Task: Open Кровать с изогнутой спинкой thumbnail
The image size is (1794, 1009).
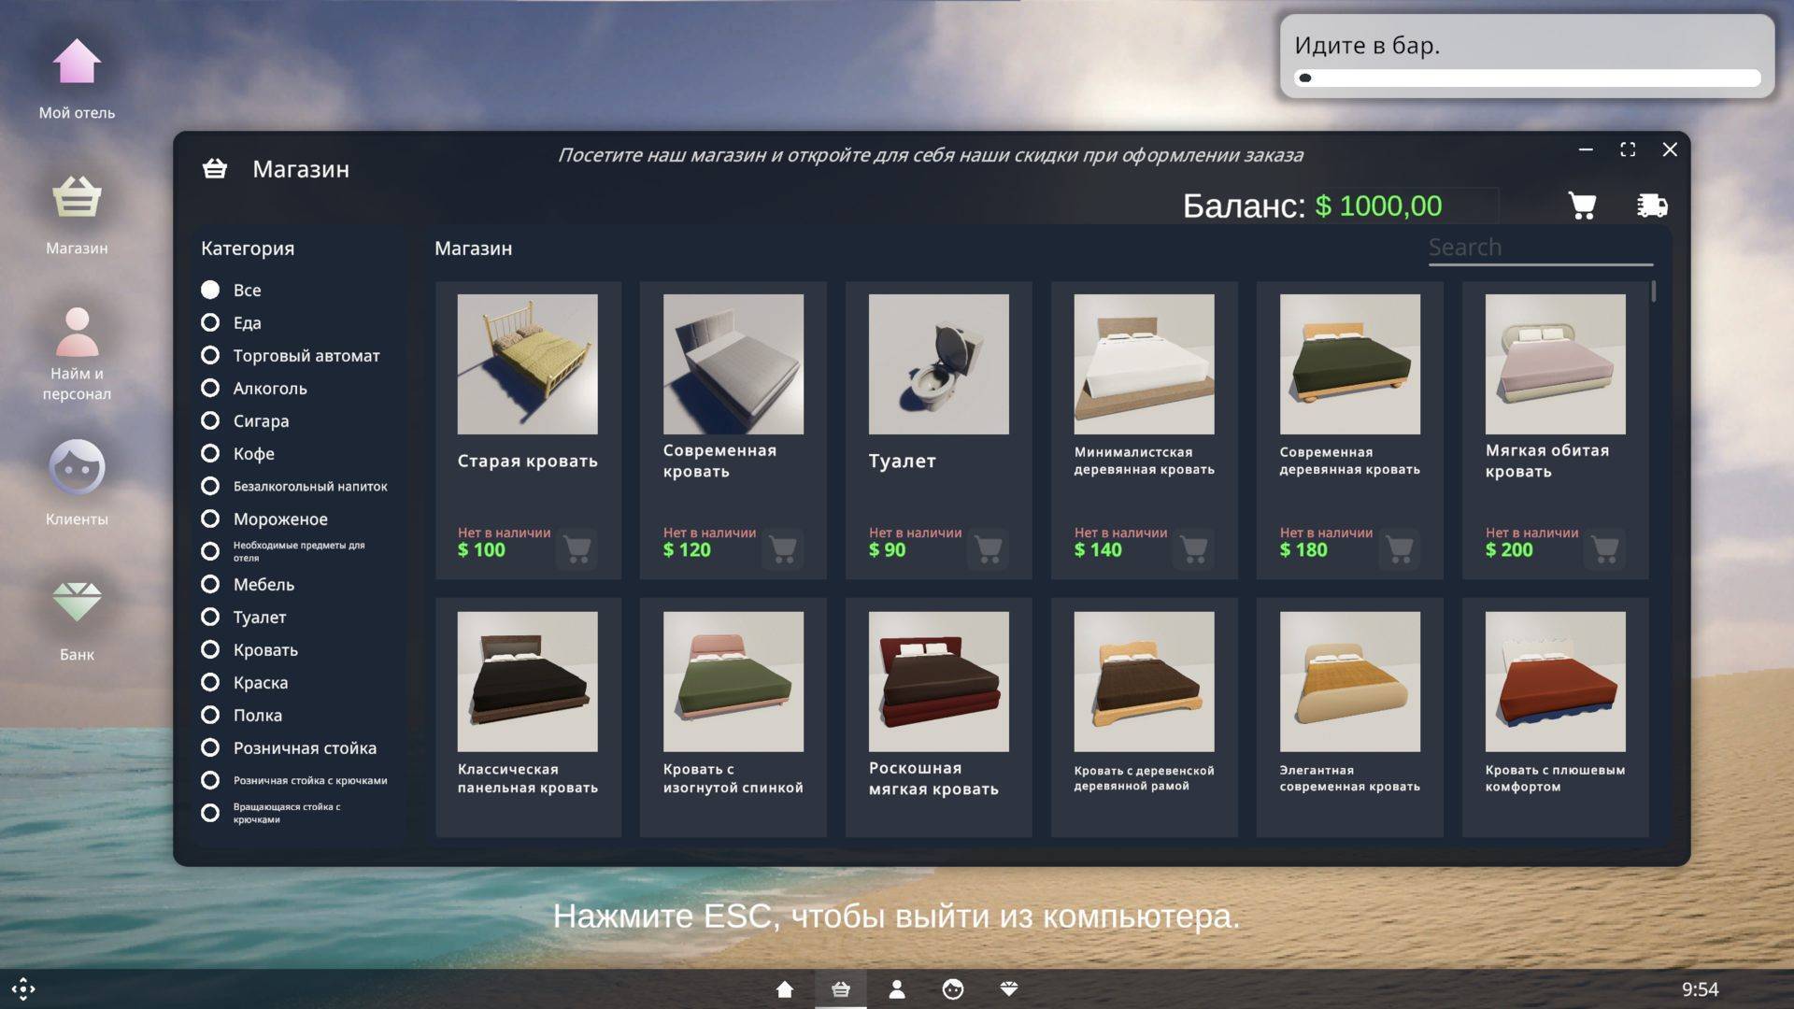Action: [x=733, y=682]
